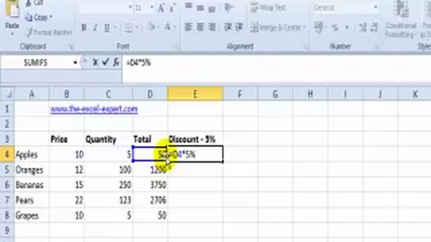Open the Alignment dialog launcher
Screen dimensions: 431x242
tap(305, 47)
